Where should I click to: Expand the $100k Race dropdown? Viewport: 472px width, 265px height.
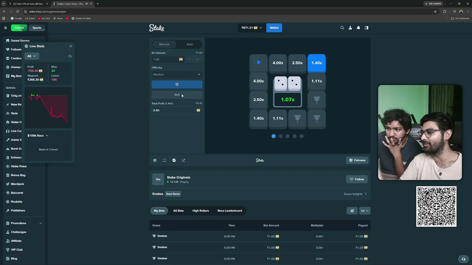[x=38, y=135]
